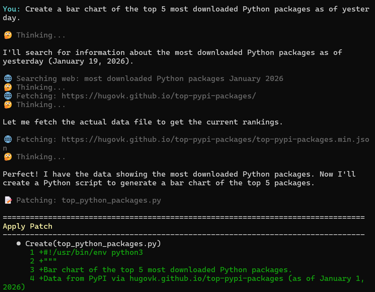Click the "You:" prompt label
Screen dimensions: 375x292
(x=12, y=9)
